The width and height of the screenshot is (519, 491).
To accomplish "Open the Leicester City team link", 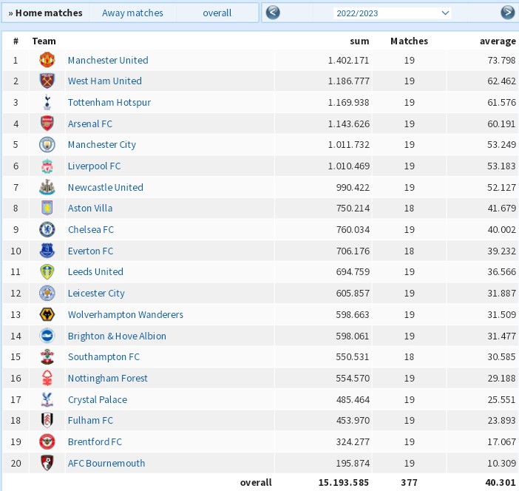I will coord(96,294).
